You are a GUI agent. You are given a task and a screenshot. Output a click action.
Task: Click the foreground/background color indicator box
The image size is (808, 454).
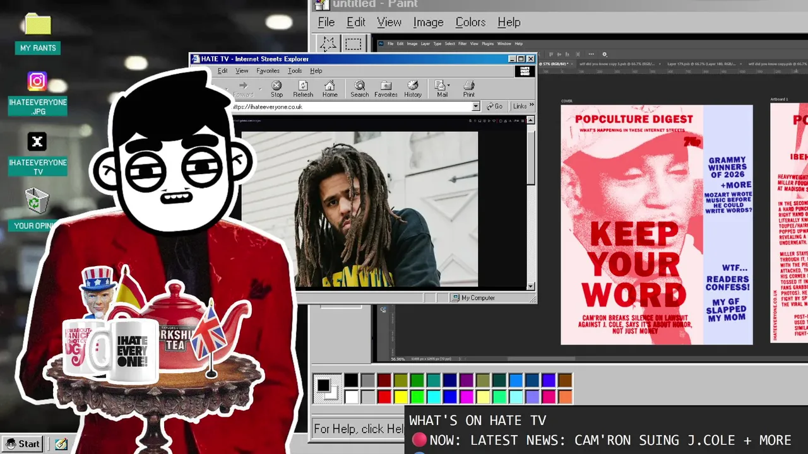click(x=326, y=388)
